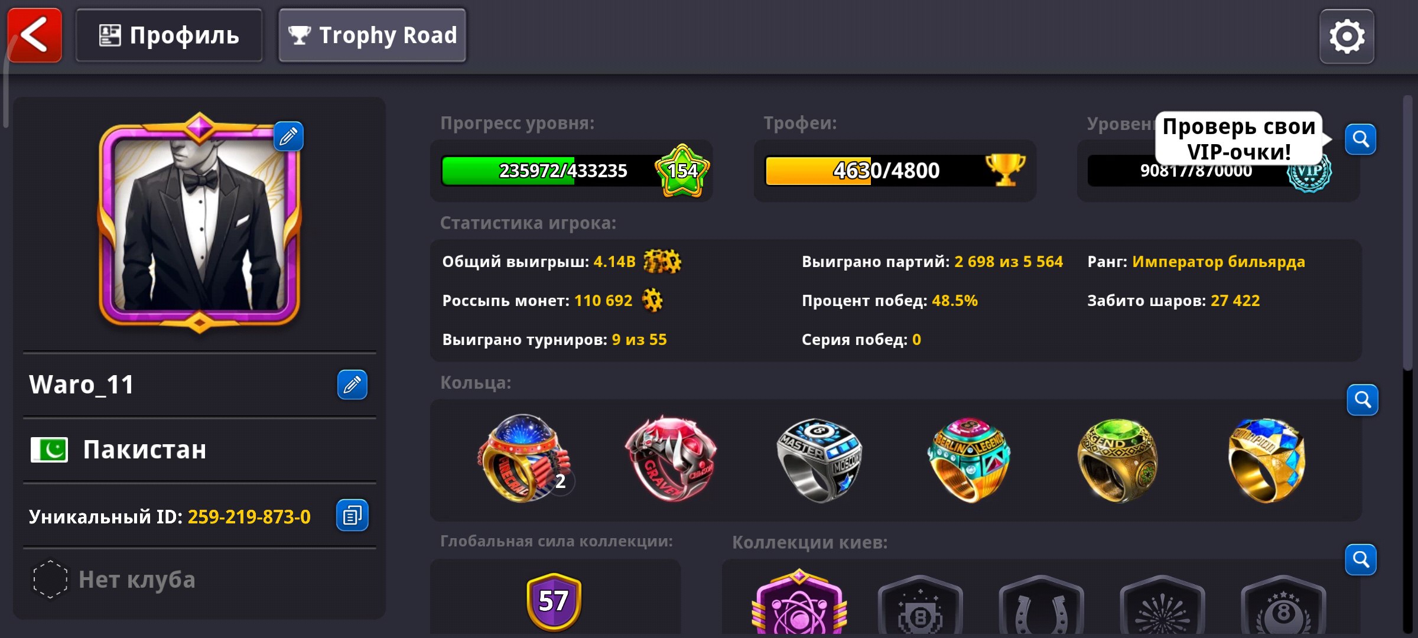
Task: Select the Firecracker ring with count 2
Action: point(523,459)
